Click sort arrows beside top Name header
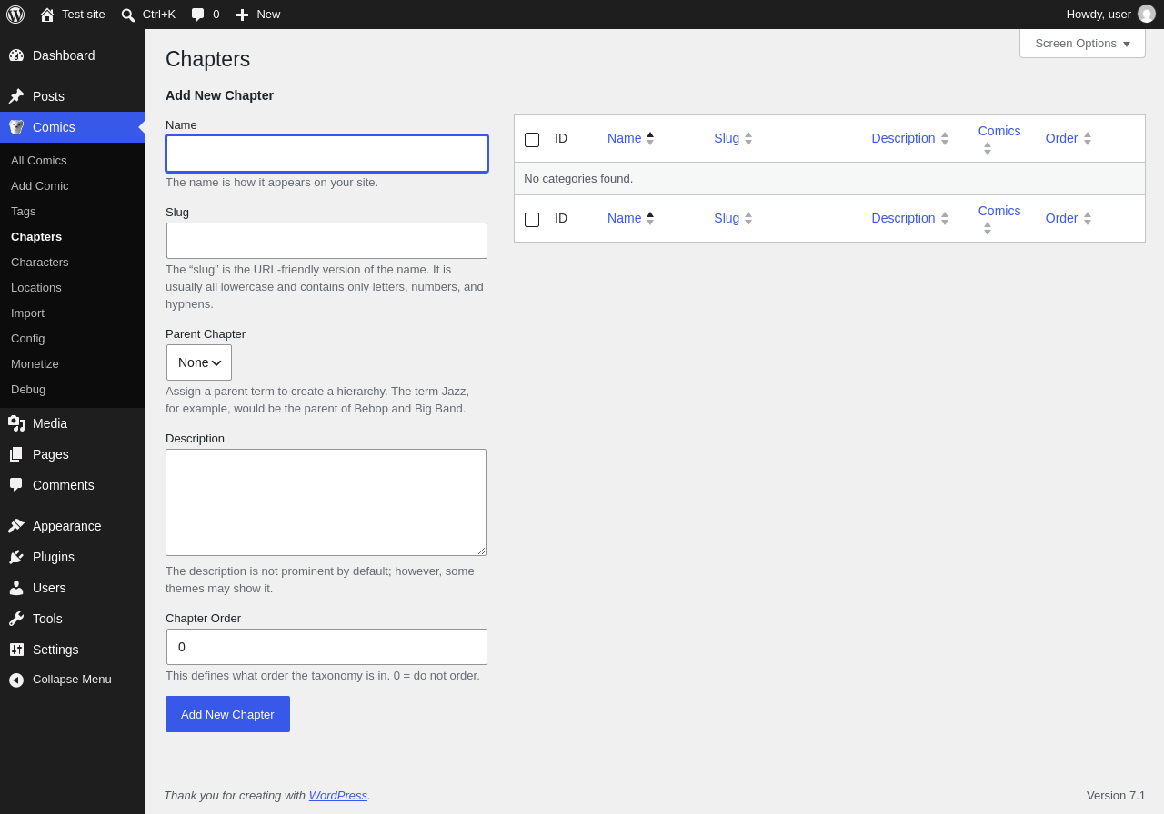Viewport: 1164px width, 814px height. pos(650,138)
